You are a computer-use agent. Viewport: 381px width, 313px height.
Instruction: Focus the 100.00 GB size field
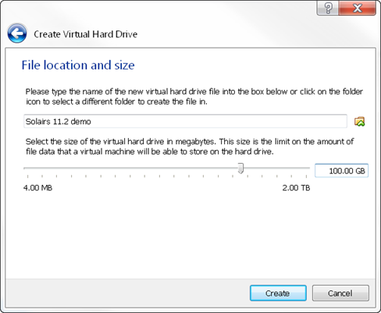click(x=341, y=171)
